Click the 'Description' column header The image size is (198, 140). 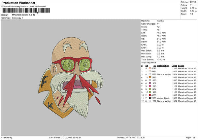pos(163,66)
